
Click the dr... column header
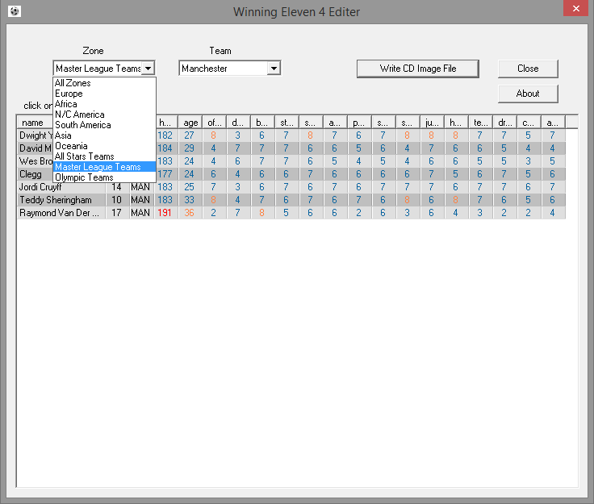pos(505,123)
